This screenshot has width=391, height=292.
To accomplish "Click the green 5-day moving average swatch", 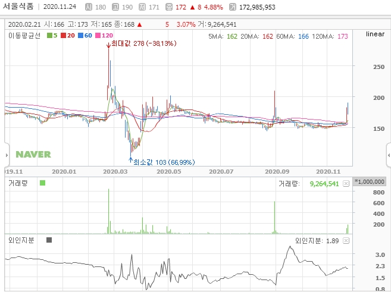I will (x=49, y=35).
